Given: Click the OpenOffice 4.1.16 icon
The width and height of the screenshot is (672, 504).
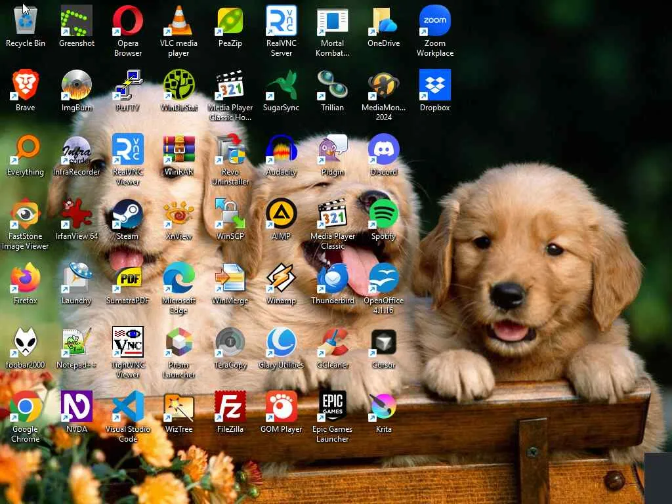Looking at the screenshot, I should pos(383,278).
